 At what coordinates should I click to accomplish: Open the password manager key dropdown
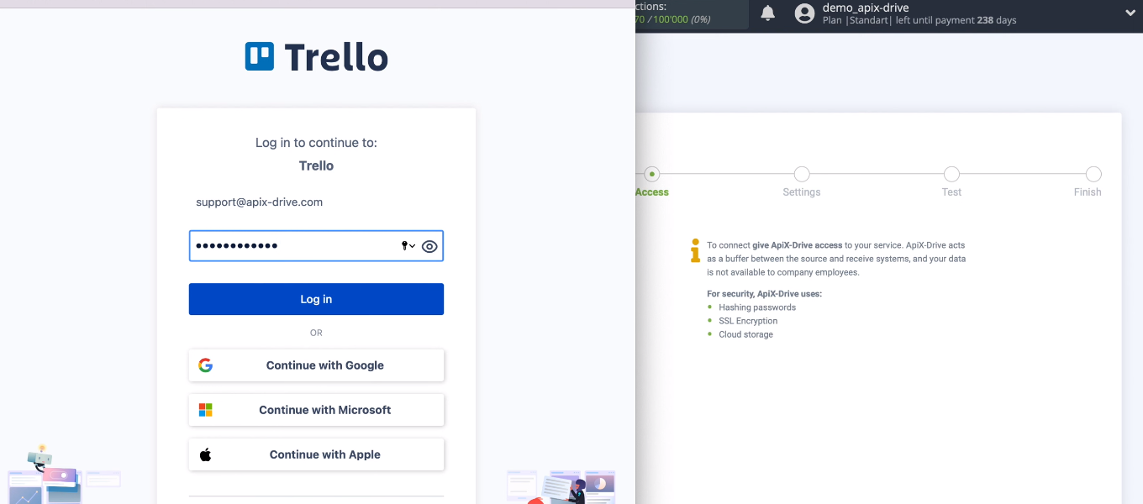pos(408,246)
